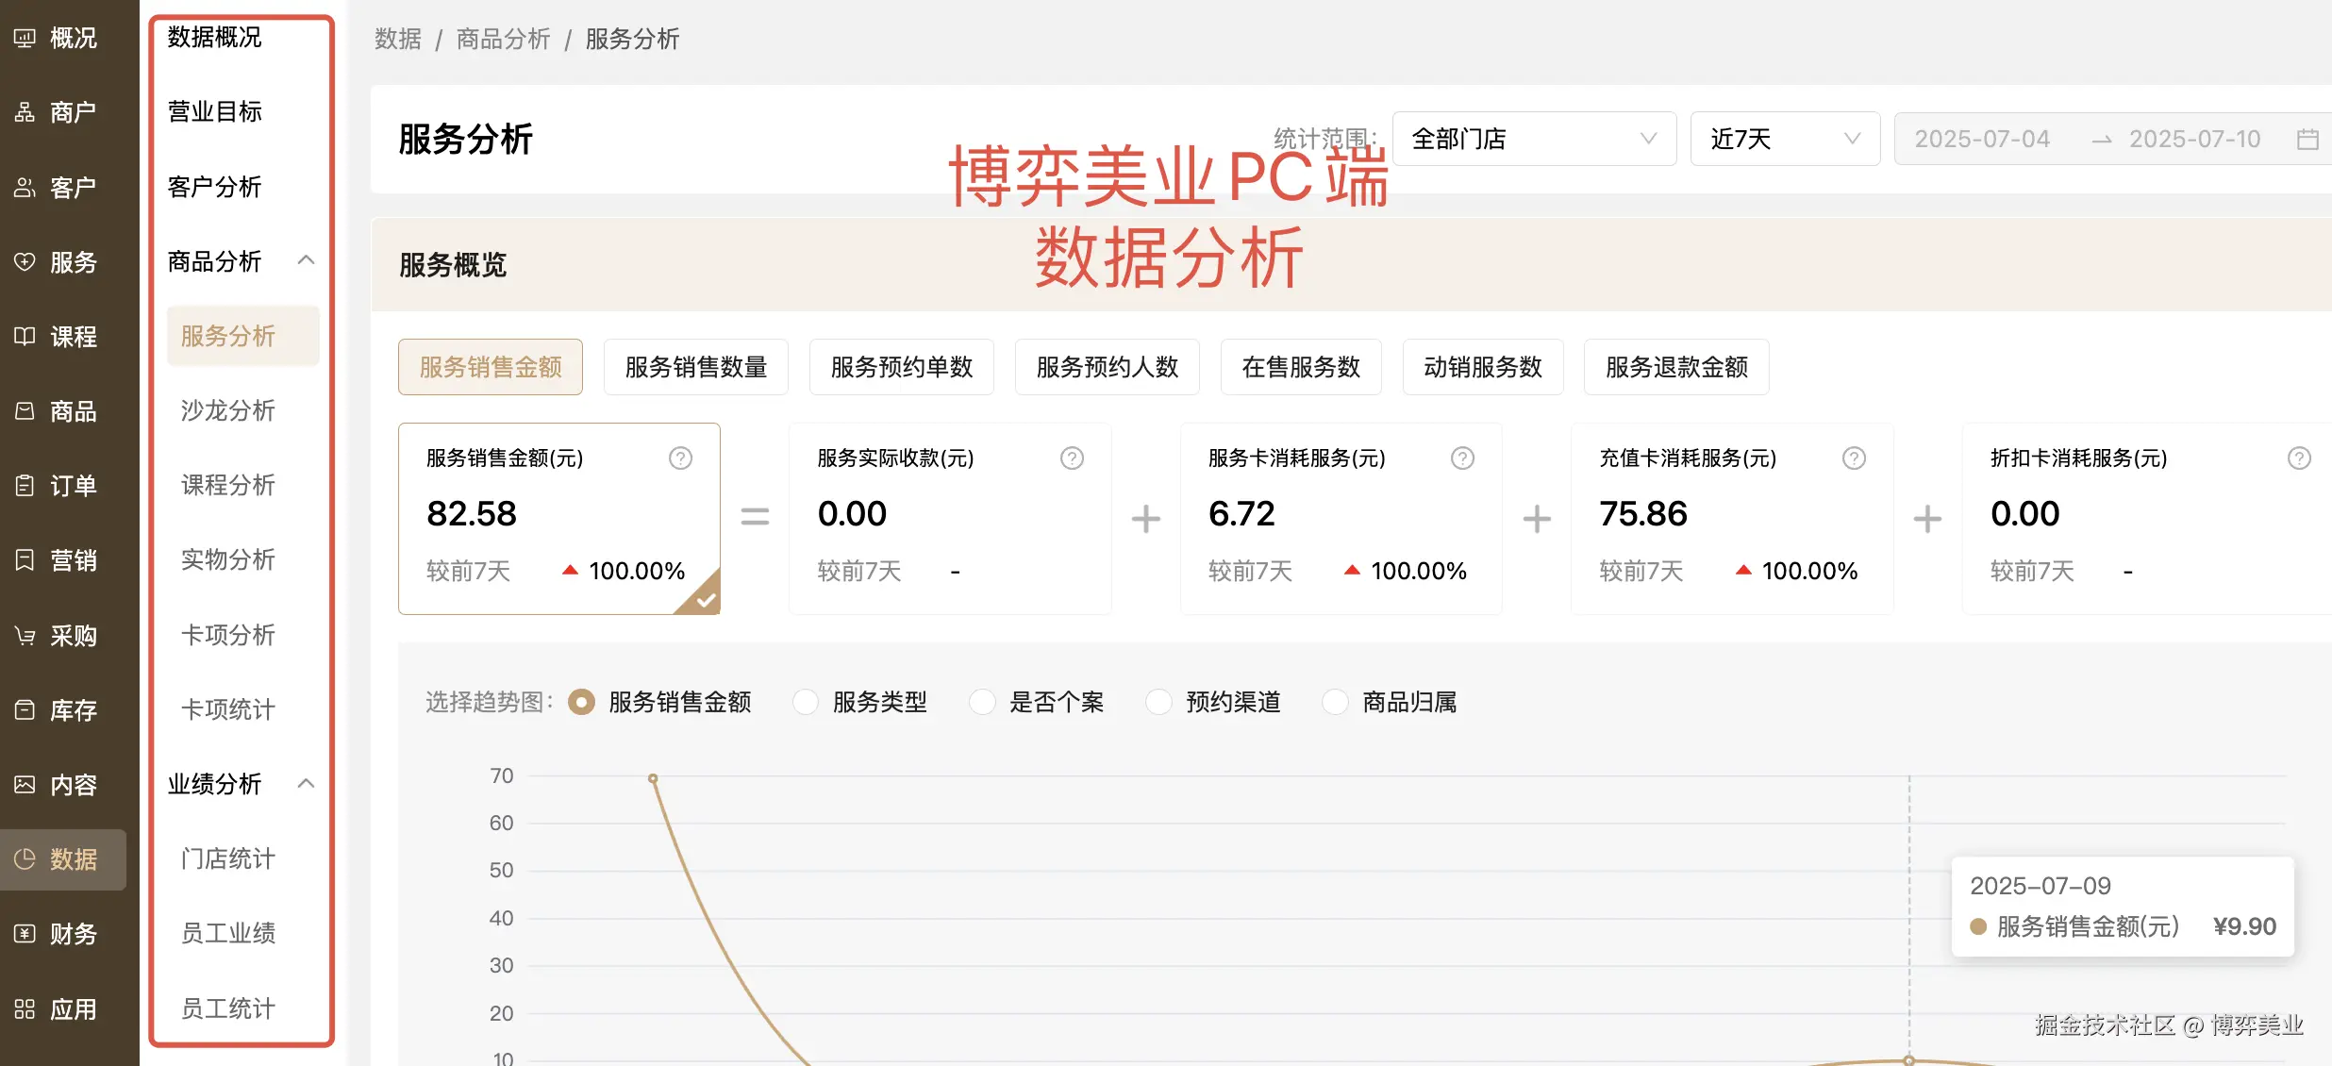2332x1066 pixels.
Task: Open 商户 merchant section icon in sidebar
Action: pyautogui.click(x=25, y=112)
